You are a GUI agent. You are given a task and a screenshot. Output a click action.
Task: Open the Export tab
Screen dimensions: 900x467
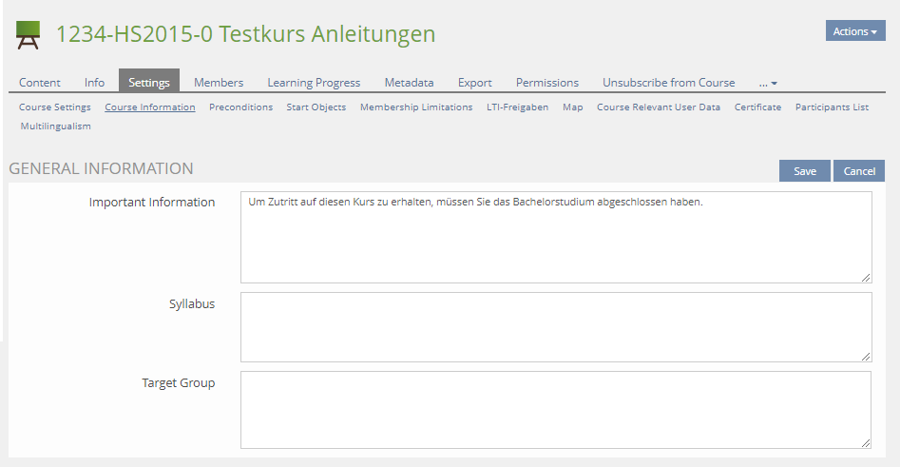click(474, 83)
